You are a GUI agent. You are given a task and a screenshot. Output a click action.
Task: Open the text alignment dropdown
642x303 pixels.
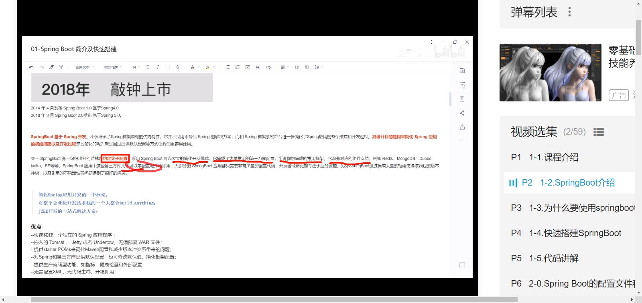click(x=284, y=67)
